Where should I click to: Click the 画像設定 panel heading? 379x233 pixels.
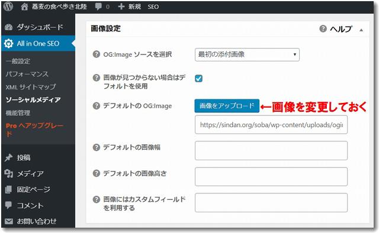(x=105, y=28)
